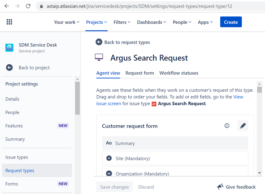Click the browser forward arrow
Screen dimensions: 265x194
[x=17, y=6]
